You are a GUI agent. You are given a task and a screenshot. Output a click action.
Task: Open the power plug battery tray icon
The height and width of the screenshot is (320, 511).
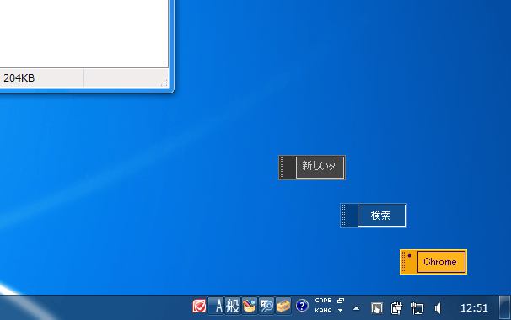[x=396, y=308]
